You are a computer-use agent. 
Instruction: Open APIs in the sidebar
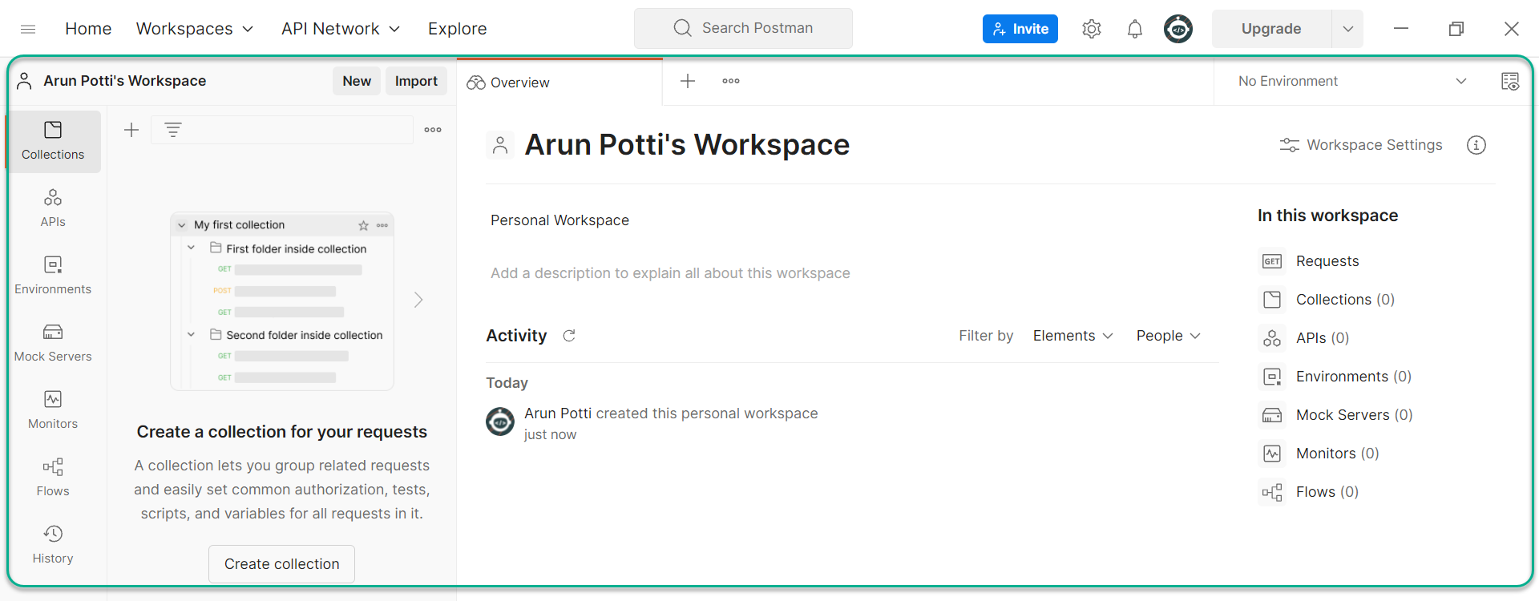pyautogui.click(x=53, y=208)
